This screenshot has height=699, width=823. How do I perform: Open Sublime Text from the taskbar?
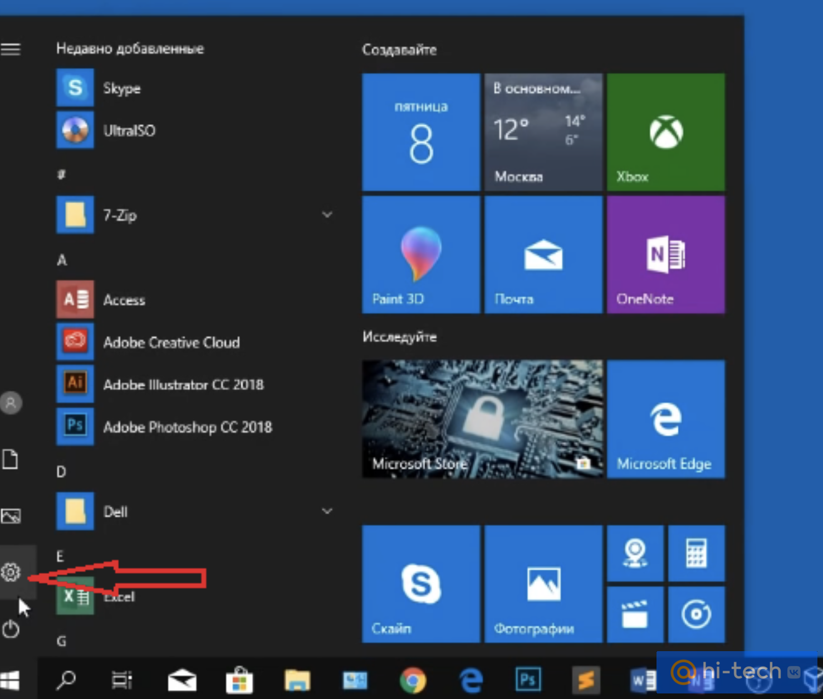point(586,680)
